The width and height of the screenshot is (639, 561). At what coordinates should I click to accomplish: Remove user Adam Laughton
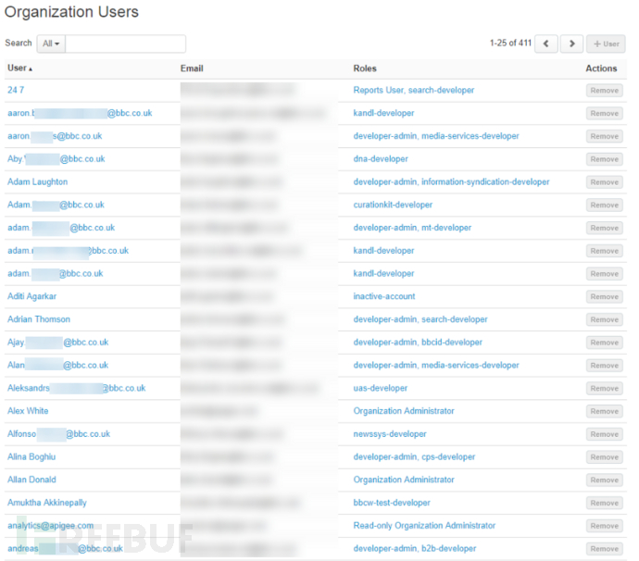(605, 182)
